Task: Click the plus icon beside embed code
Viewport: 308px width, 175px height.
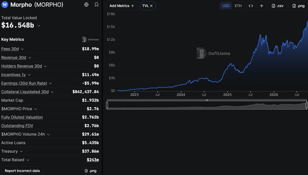Action: [x=261, y=6]
